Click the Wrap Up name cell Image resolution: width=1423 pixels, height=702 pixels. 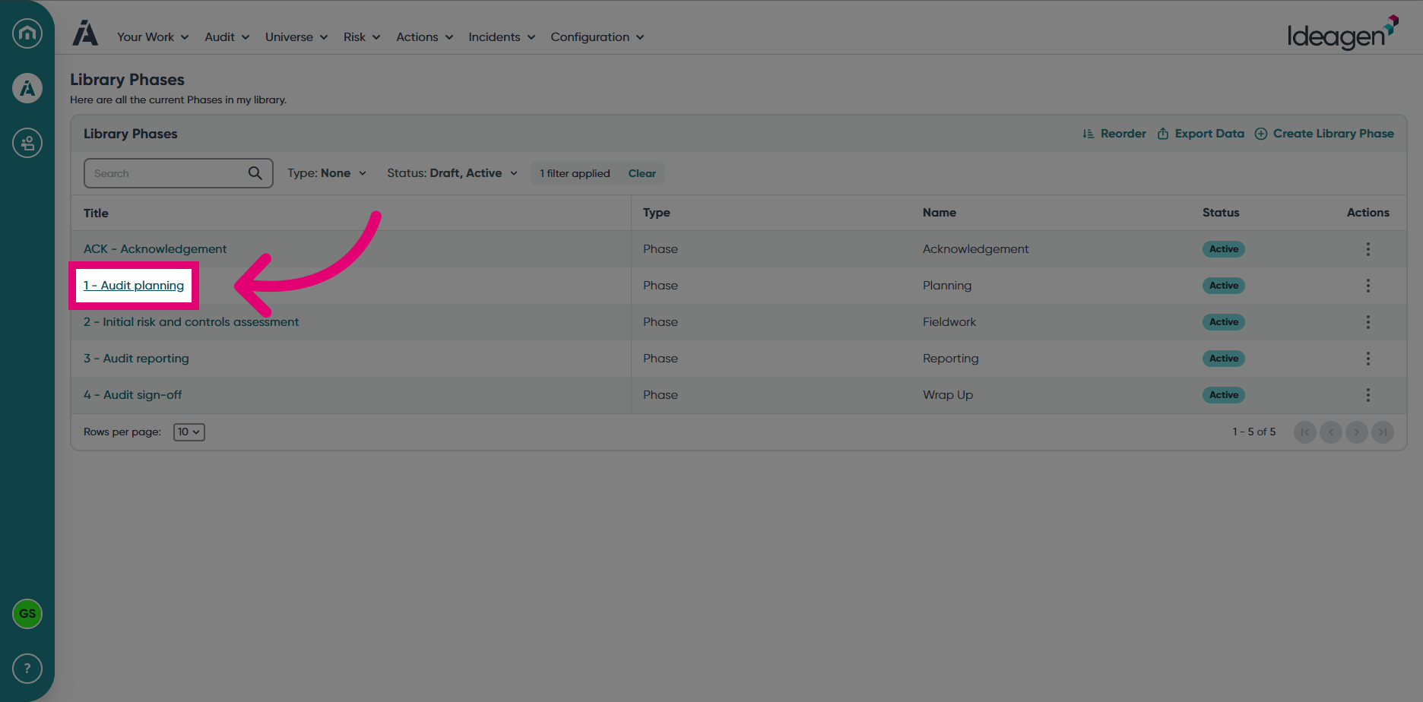(948, 395)
